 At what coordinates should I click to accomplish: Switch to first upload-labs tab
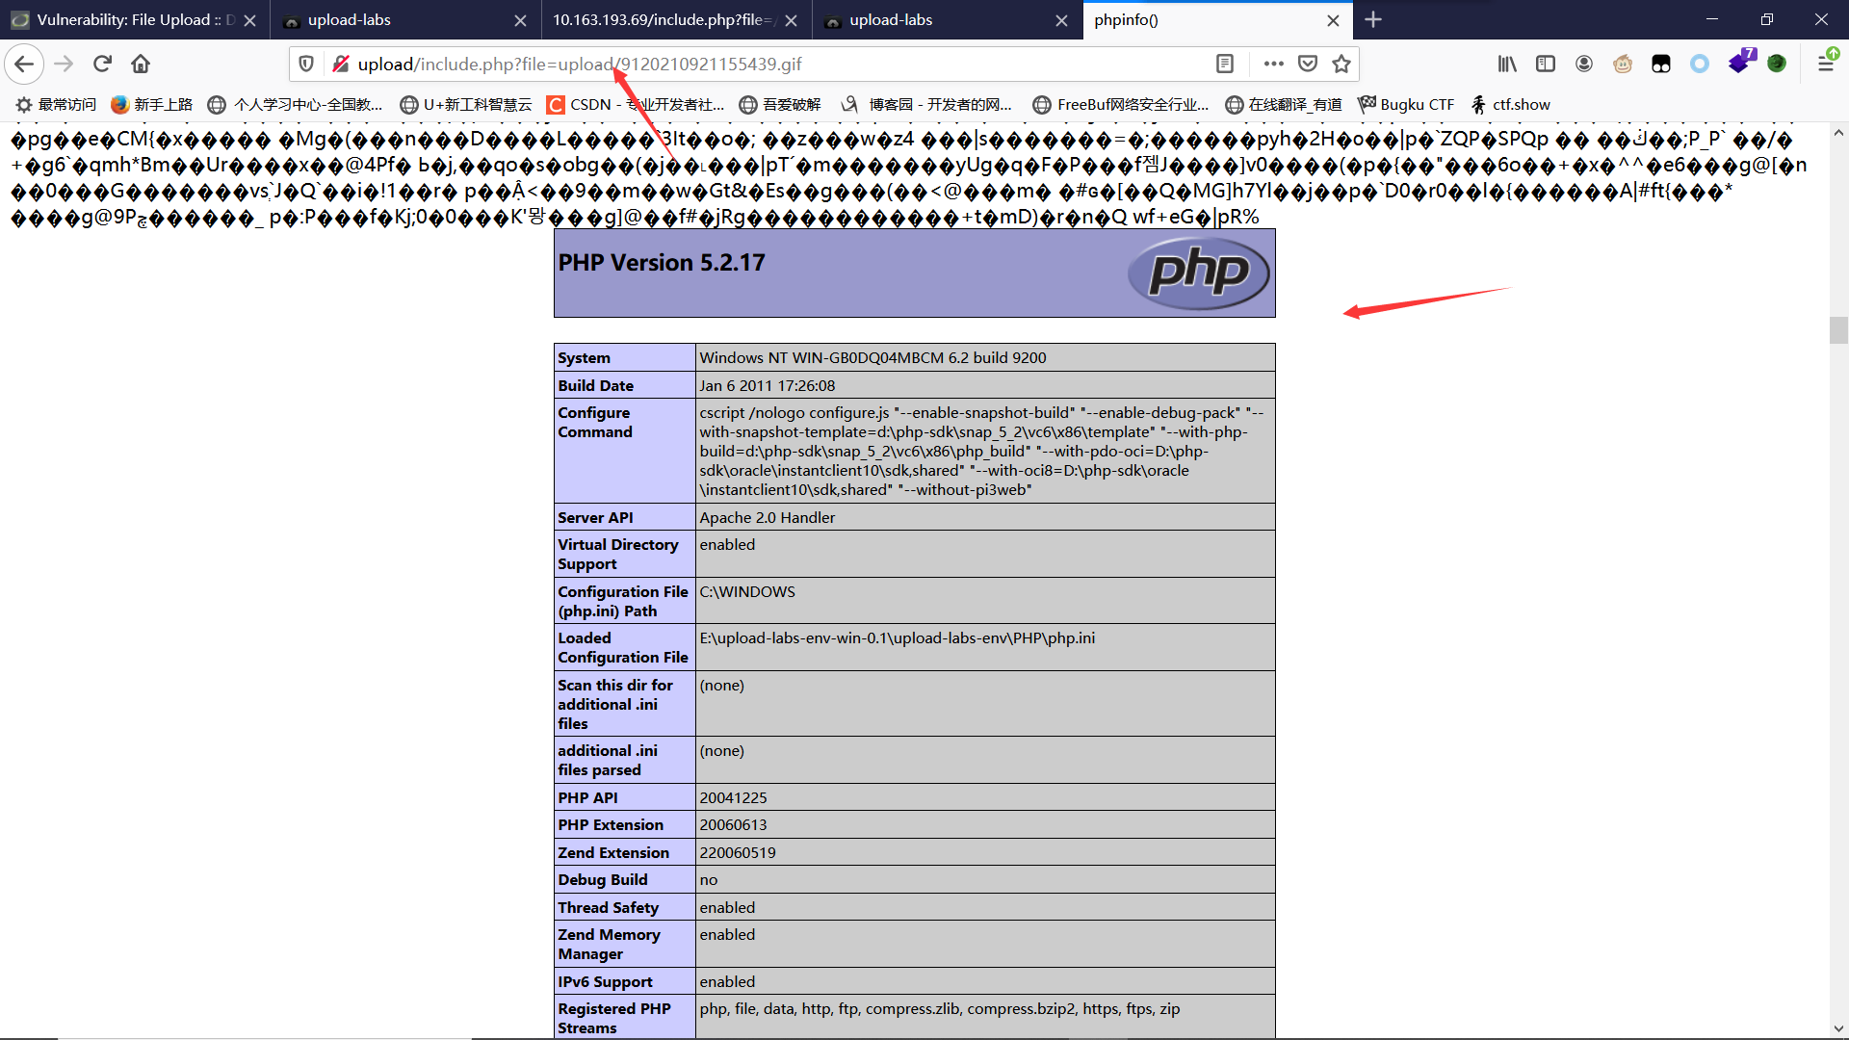coord(404,19)
